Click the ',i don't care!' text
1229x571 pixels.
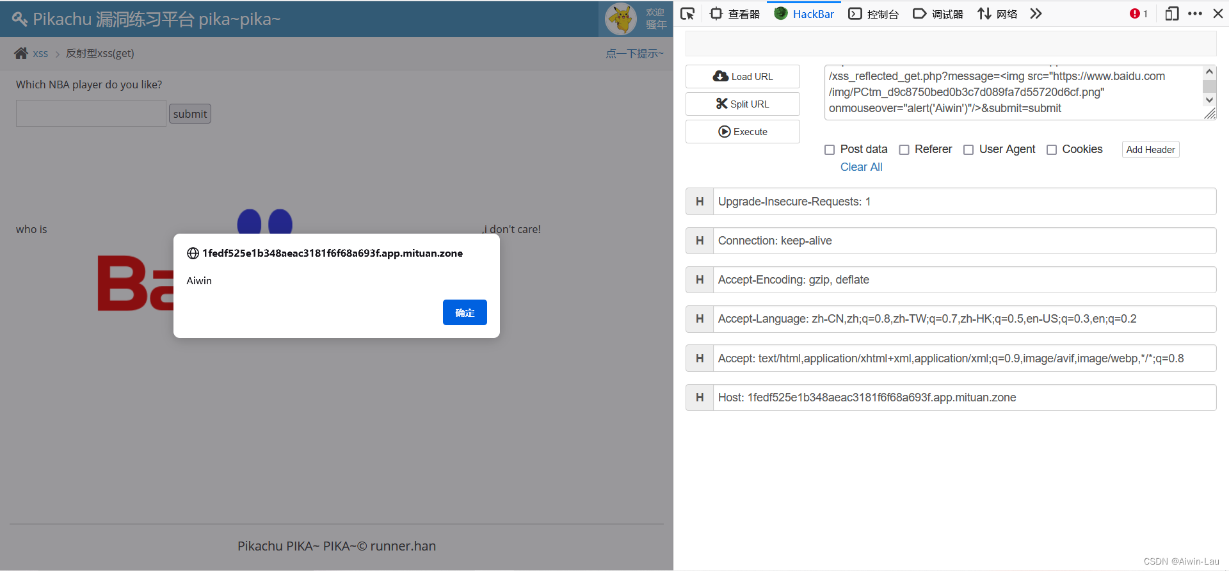point(511,229)
